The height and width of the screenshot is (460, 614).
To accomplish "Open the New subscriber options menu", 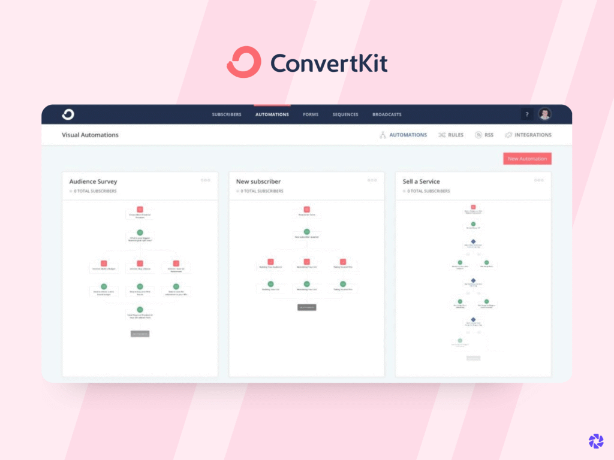I will click(371, 181).
